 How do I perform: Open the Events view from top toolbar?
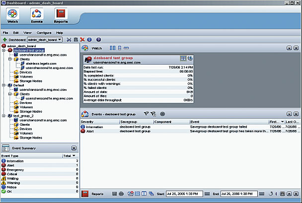click(x=37, y=15)
